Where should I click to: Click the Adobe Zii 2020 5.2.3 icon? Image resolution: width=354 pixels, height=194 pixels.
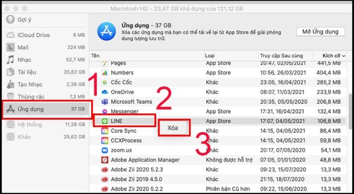click(x=105, y=170)
